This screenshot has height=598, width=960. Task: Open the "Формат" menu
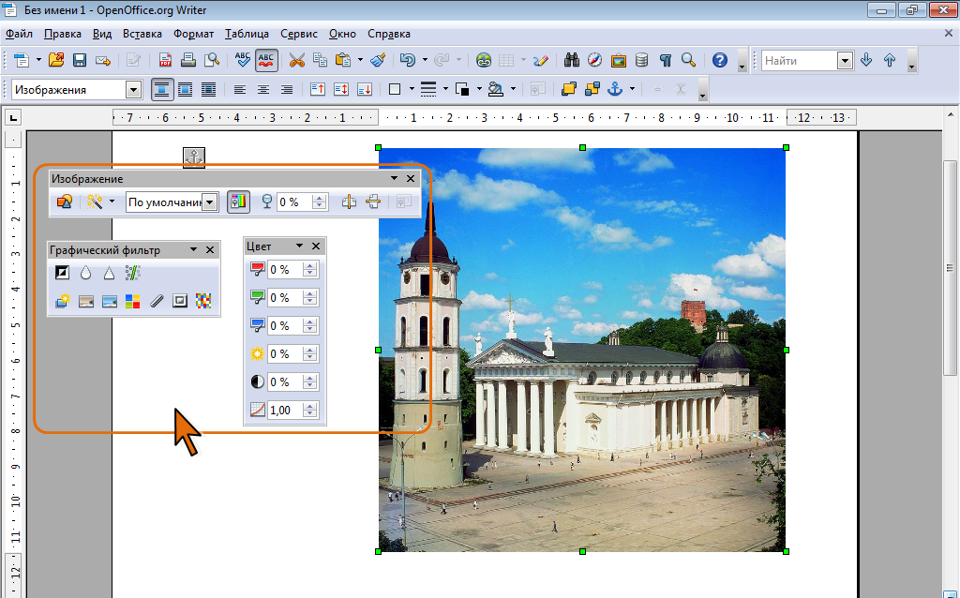pos(193,34)
